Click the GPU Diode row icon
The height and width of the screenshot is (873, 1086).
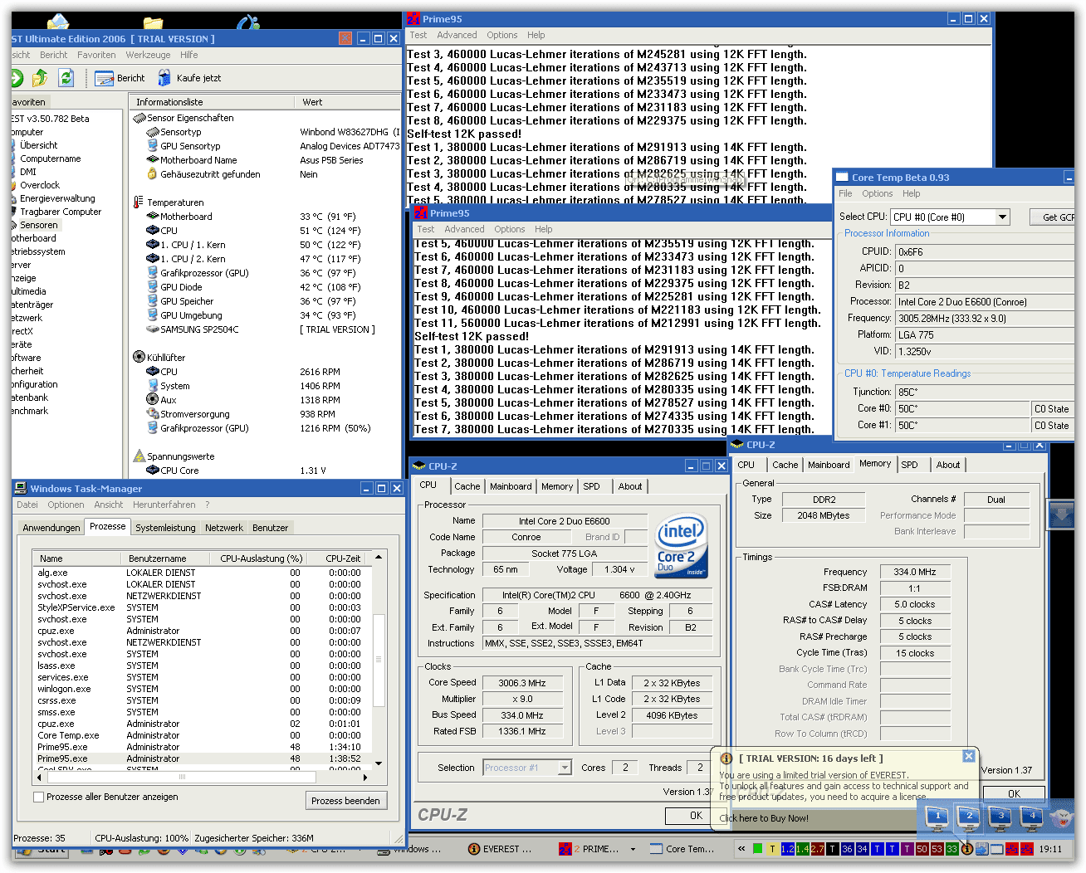tap(153, 287)
